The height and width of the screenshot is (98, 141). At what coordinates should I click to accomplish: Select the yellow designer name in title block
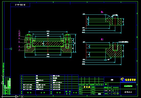[x=87, y=87]
